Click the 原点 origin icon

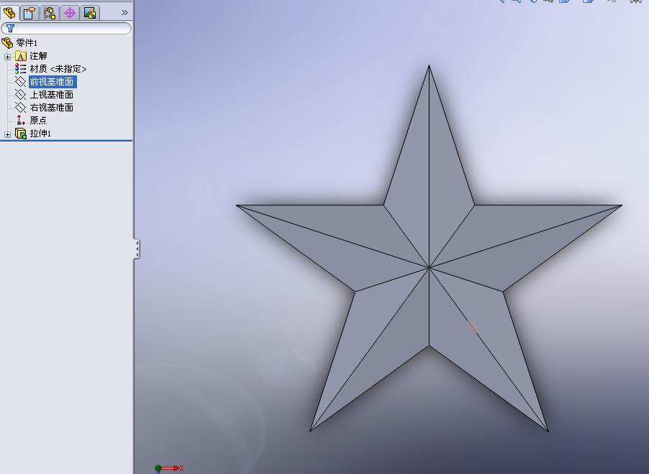(x=20, y=120)
